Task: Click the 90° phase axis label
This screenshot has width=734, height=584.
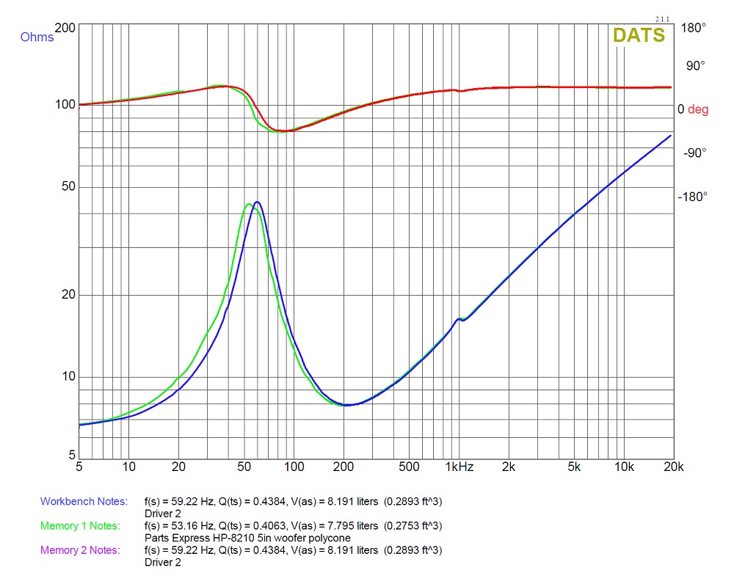Action: (x=696, y=66)
